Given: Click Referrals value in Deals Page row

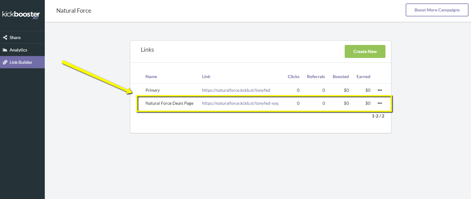Looking at the screenshot, I should pyautogui.click(x=324, y=103).
